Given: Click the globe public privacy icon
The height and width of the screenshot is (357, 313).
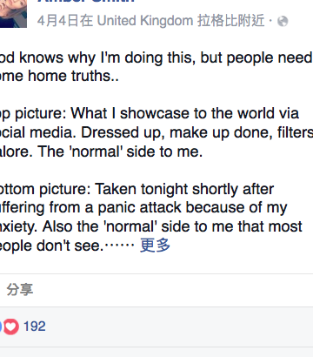Looking at the screenshot, I should [x=283, y=21].
